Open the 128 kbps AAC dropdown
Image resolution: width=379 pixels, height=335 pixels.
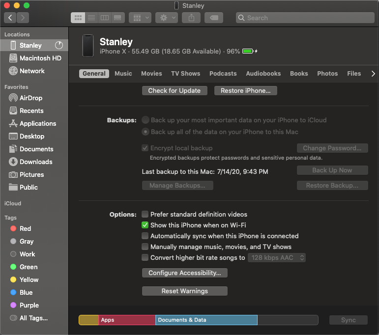tap(277, 257)
